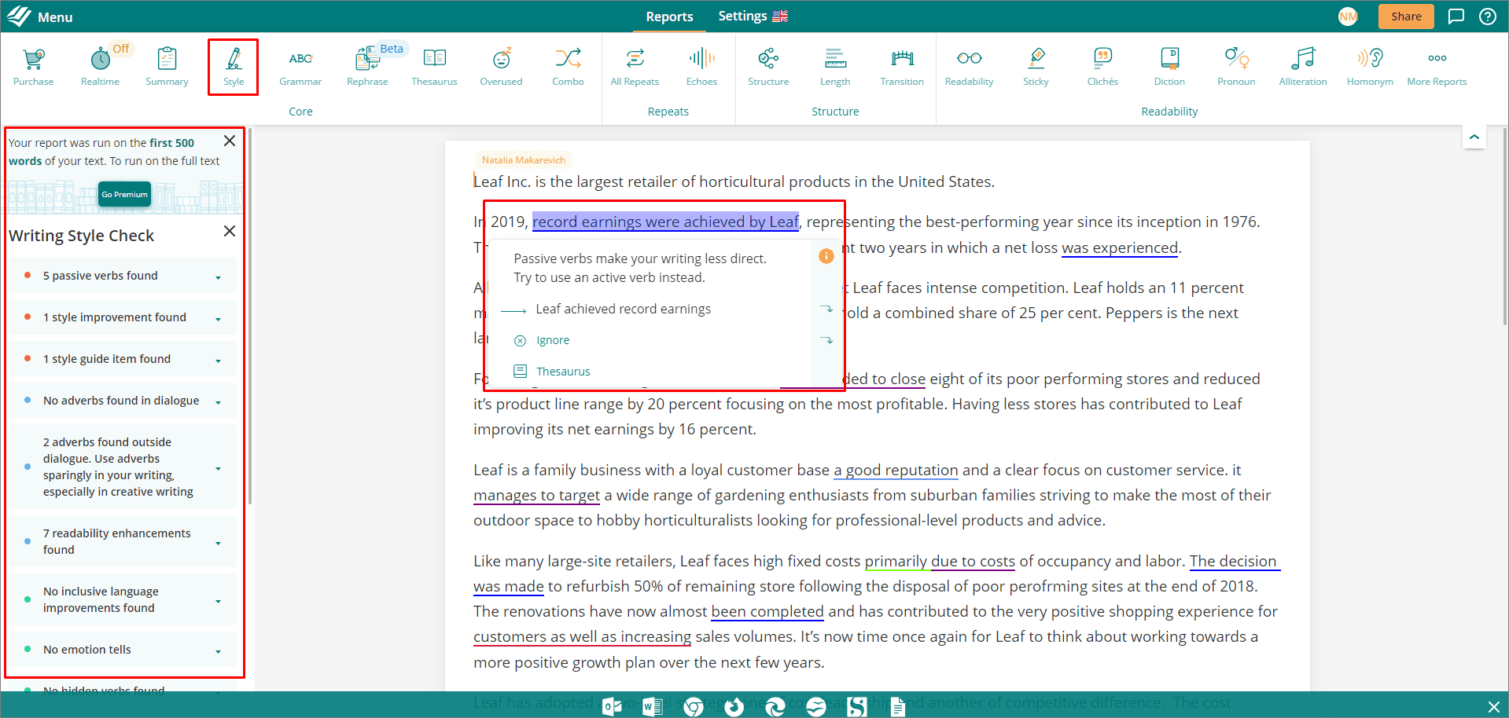This screenshot has height=718, width=1509.
Task: Open the Pronoun report
Action: (x=1235, y=67)
